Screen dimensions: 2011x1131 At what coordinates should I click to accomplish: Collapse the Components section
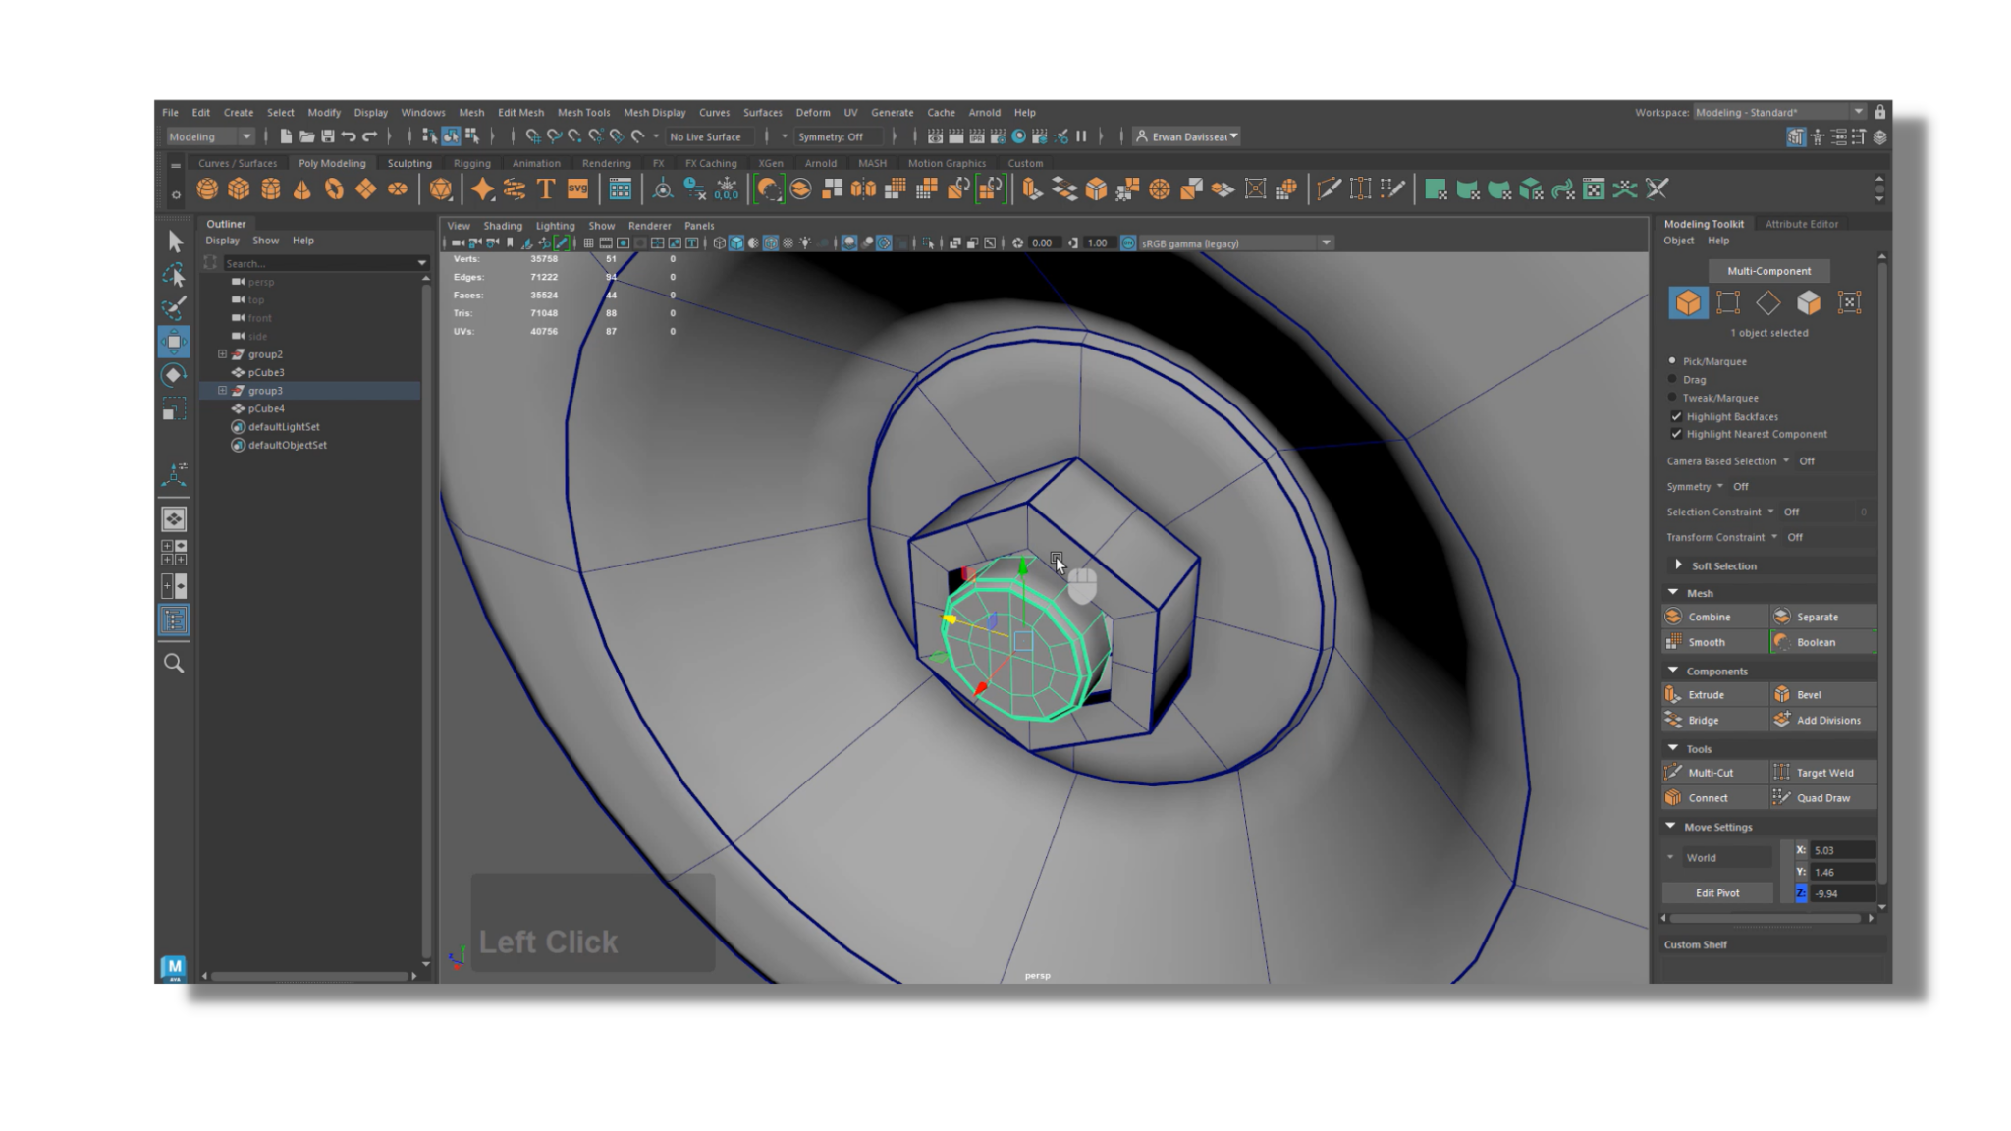click(x=1673, y=671)
